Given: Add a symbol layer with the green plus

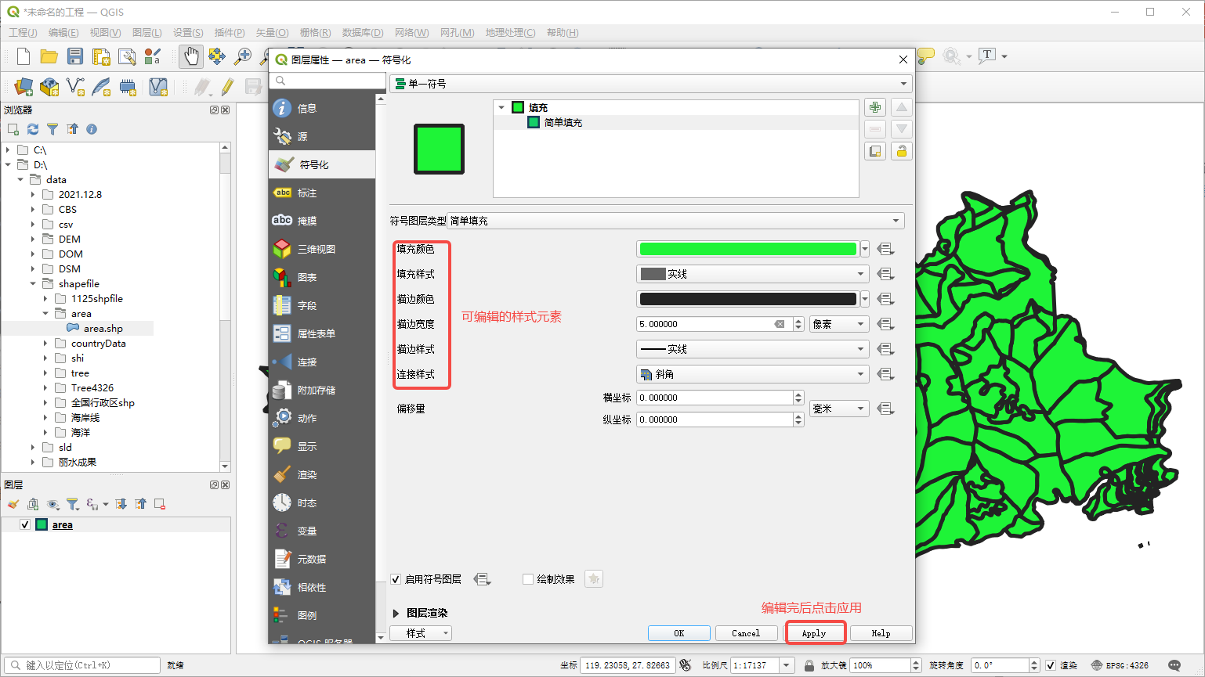Looking at the screenshot, I should [x=875, y=107].
